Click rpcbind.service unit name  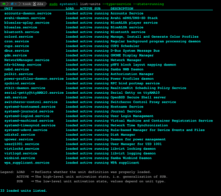click(x=20, y=83)
